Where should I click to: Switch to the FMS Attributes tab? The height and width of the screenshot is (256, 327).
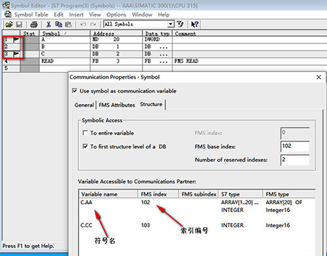pyautogui.click(x=117, y=105)
